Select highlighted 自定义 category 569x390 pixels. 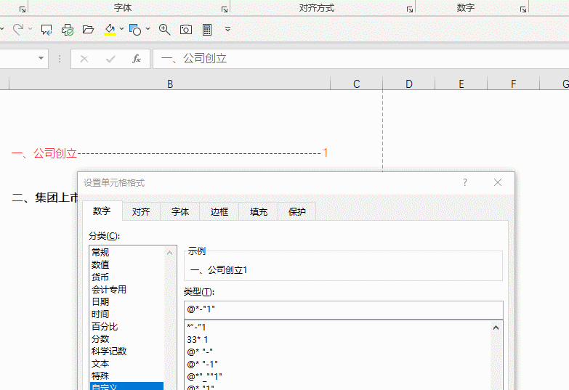tap(127, 386)
